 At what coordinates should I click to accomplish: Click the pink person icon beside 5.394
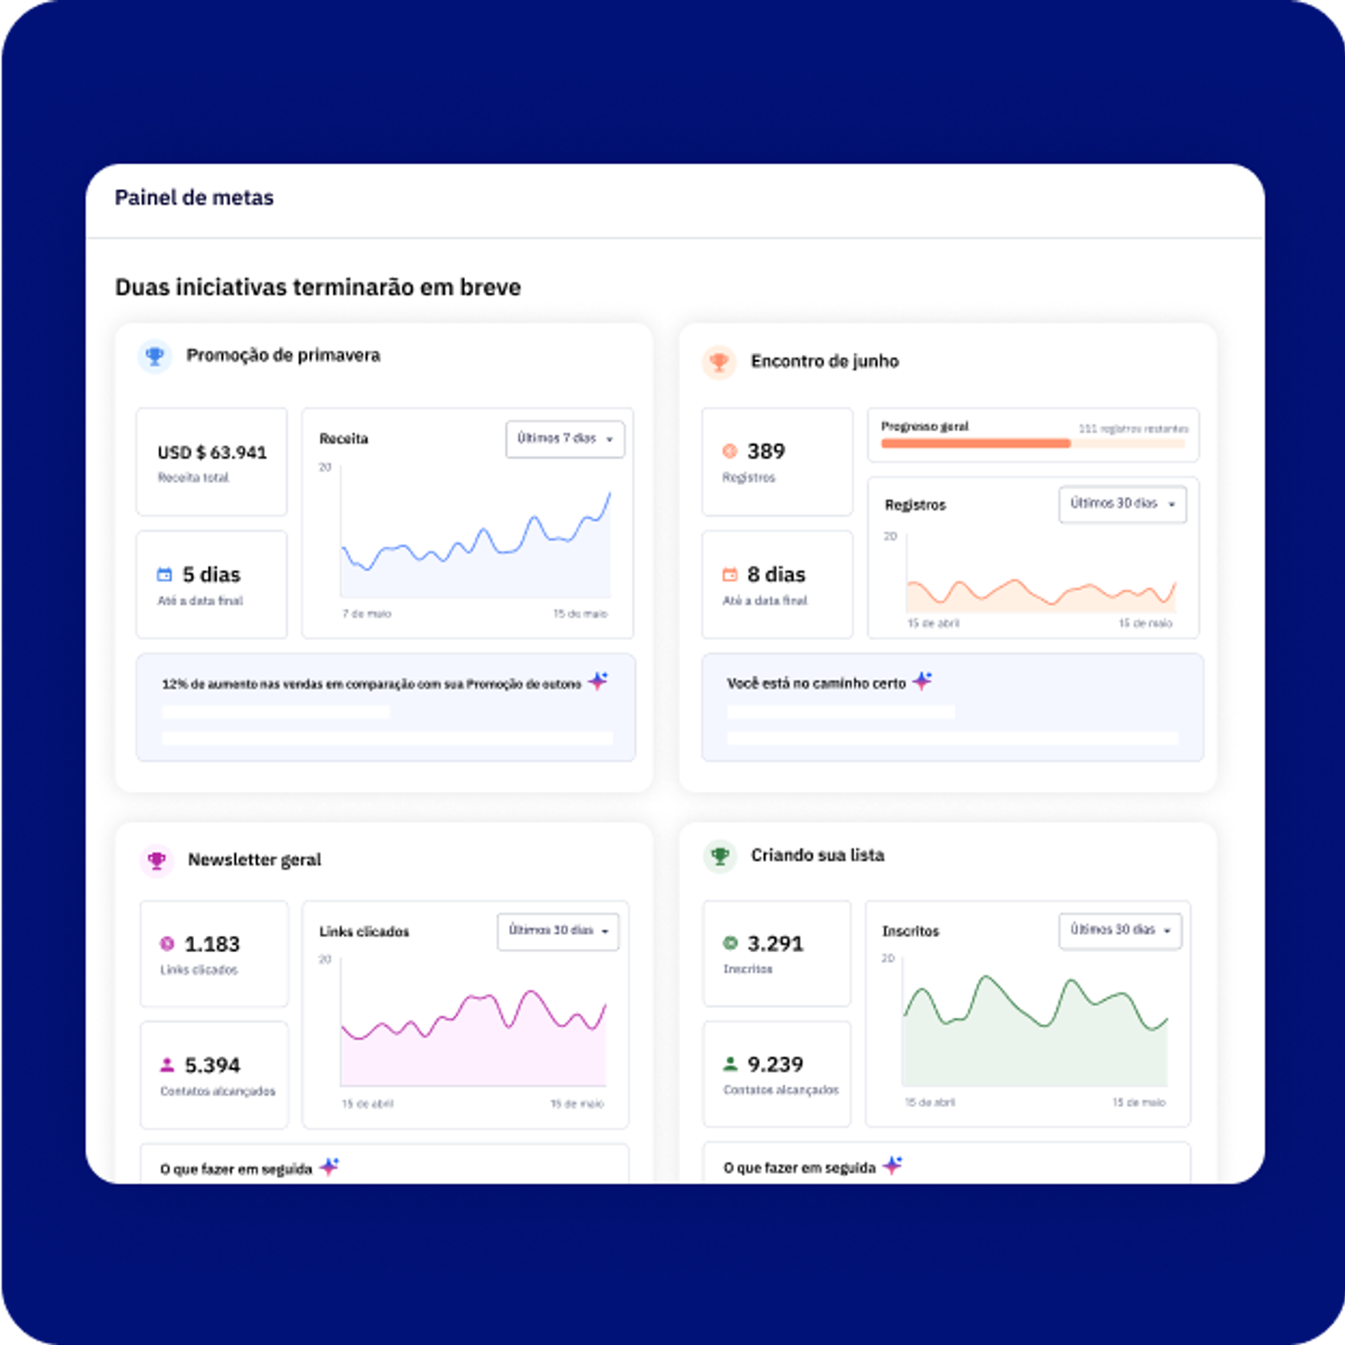[167, 1065]
